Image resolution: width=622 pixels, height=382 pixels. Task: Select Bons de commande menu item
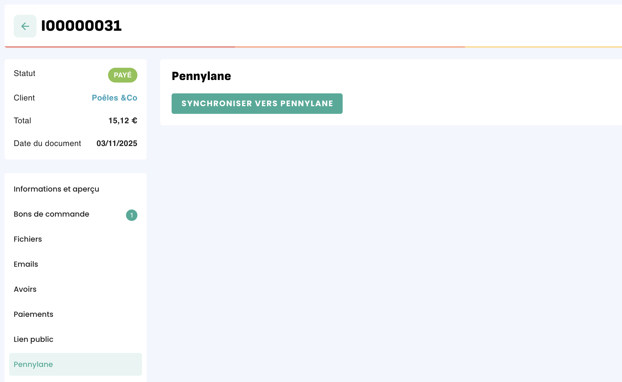pos(76,214)
